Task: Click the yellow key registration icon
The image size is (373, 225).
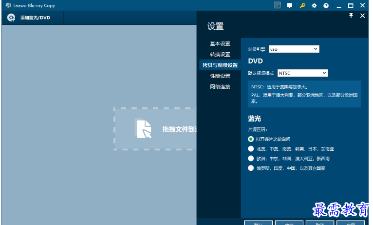Action: 302,5
